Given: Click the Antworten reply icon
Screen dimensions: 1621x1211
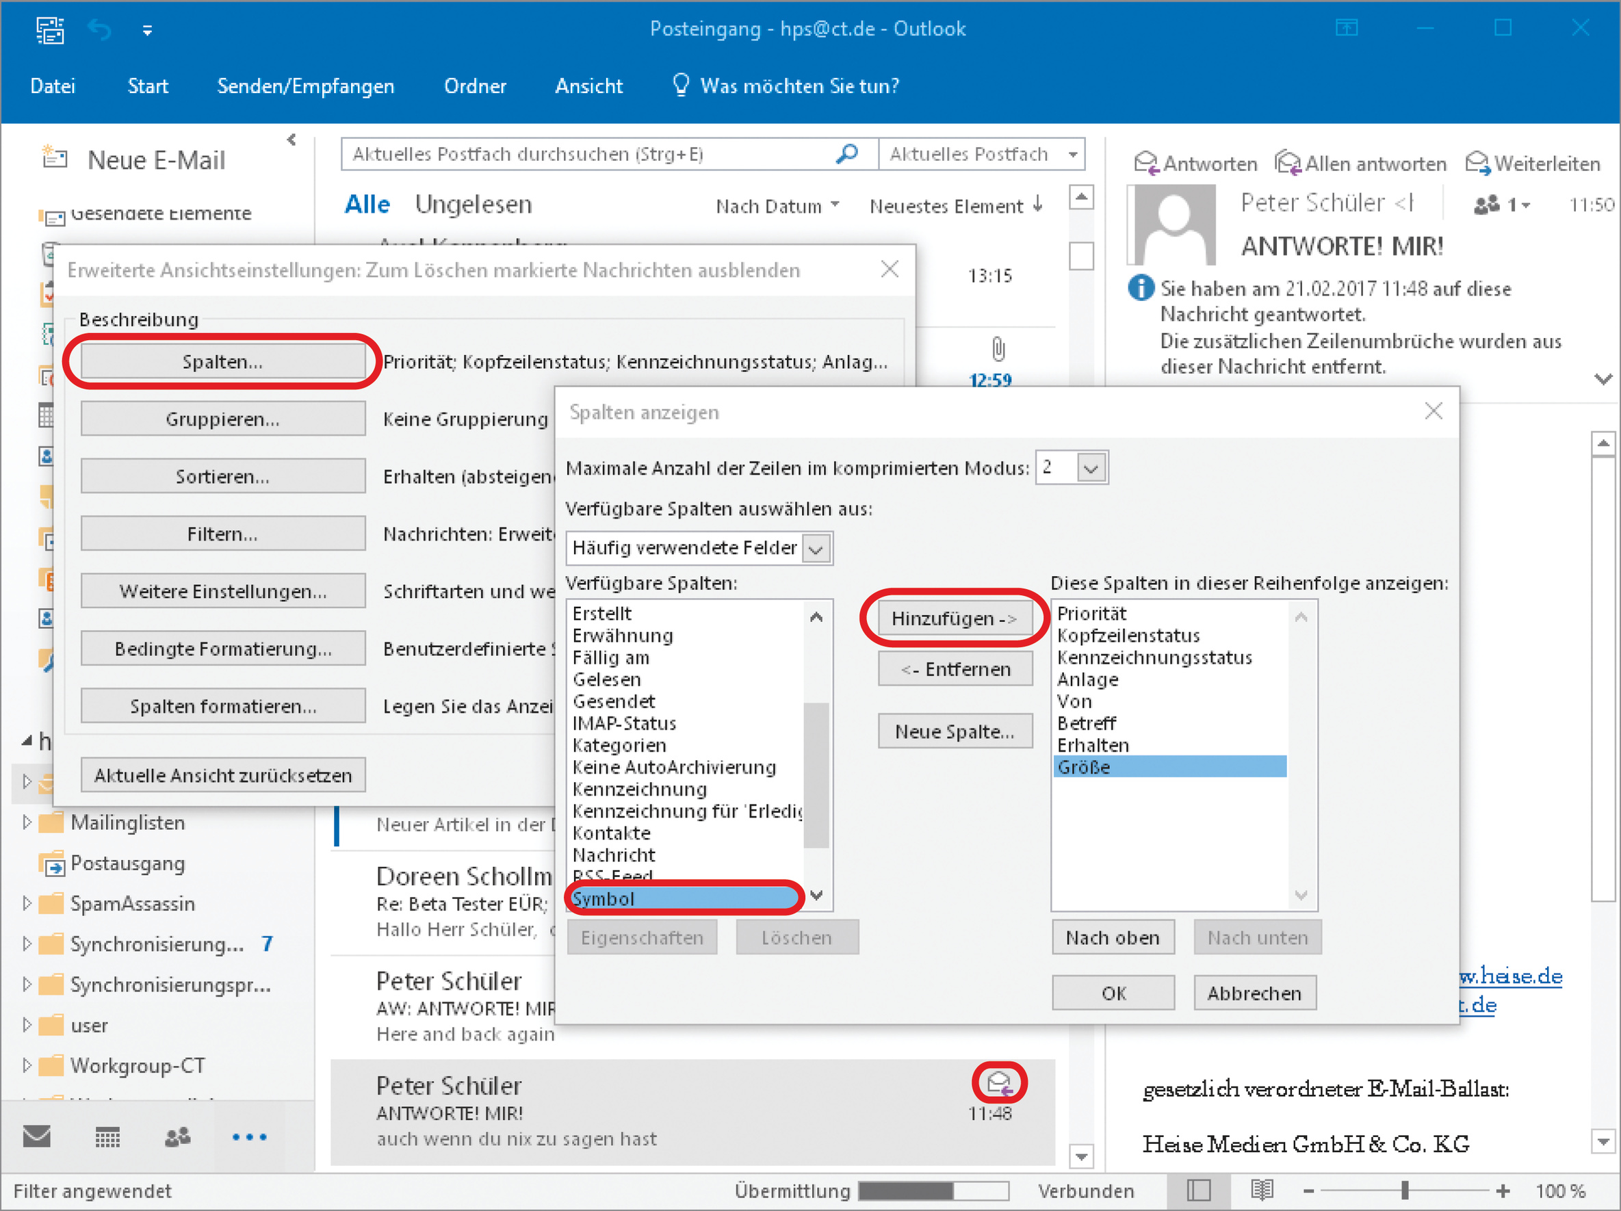Looking at the screenshot, I should pos(1145,163).
